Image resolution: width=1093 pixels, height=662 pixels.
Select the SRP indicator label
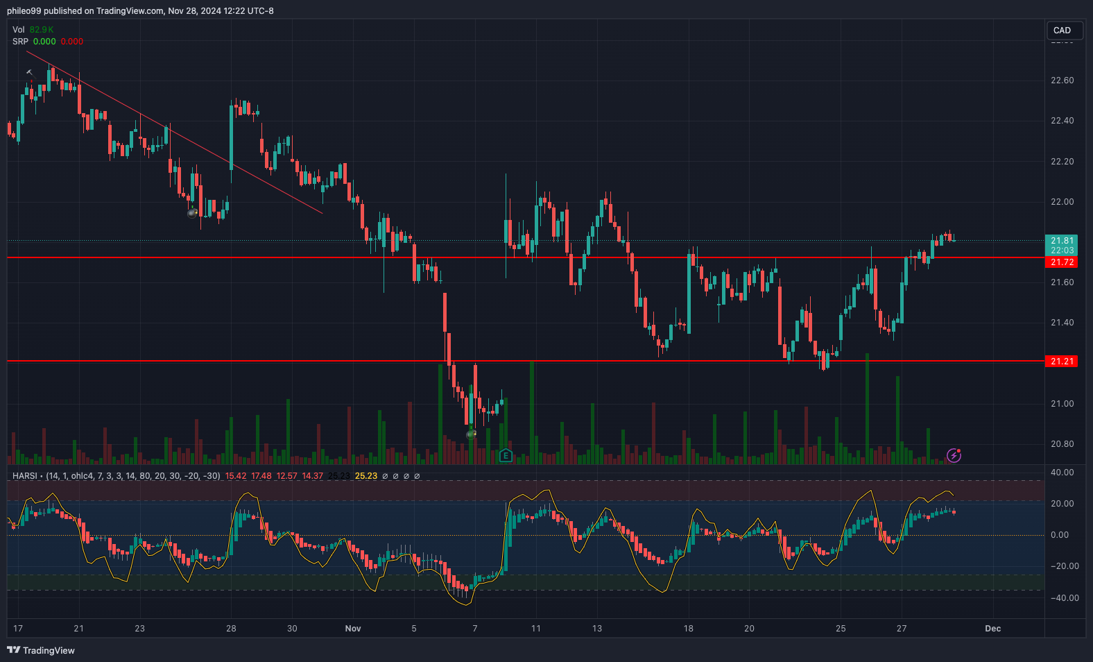pos(20,42)
